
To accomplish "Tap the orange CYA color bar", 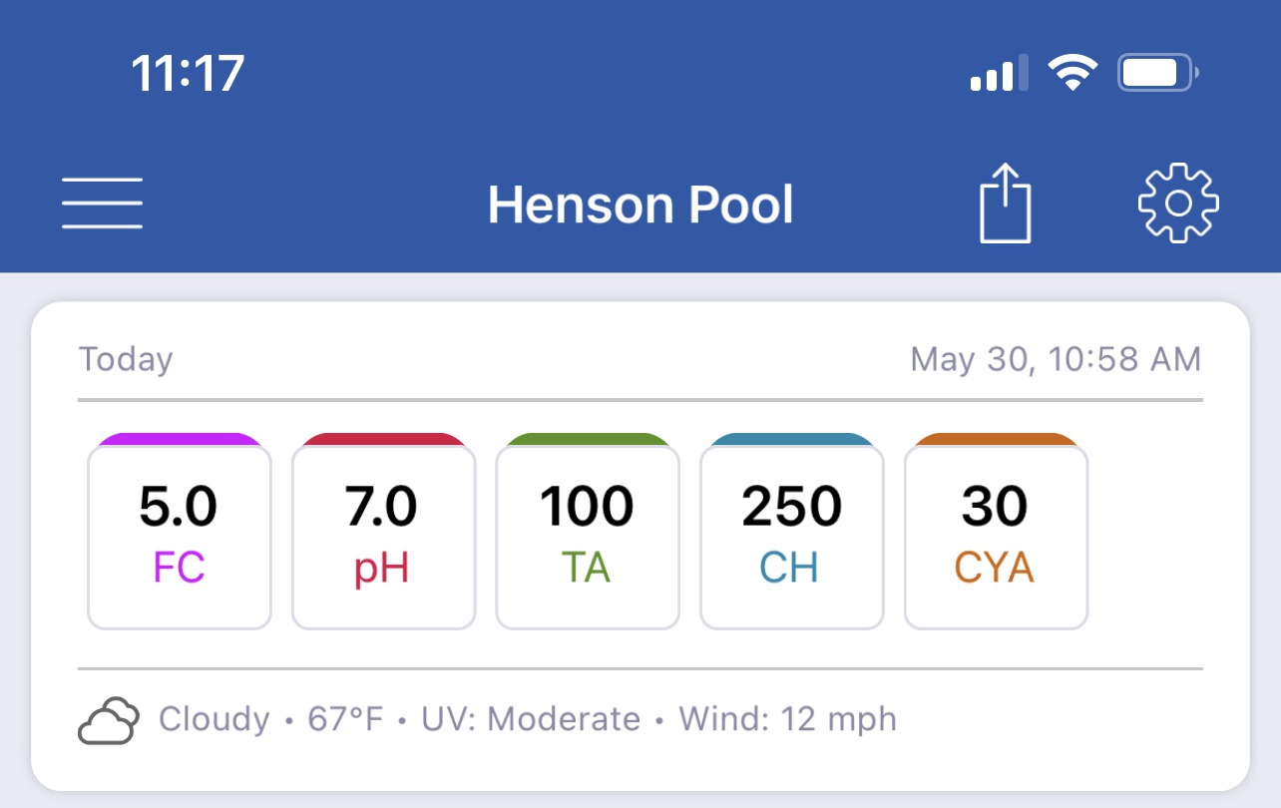I will [x=996, y=439].
